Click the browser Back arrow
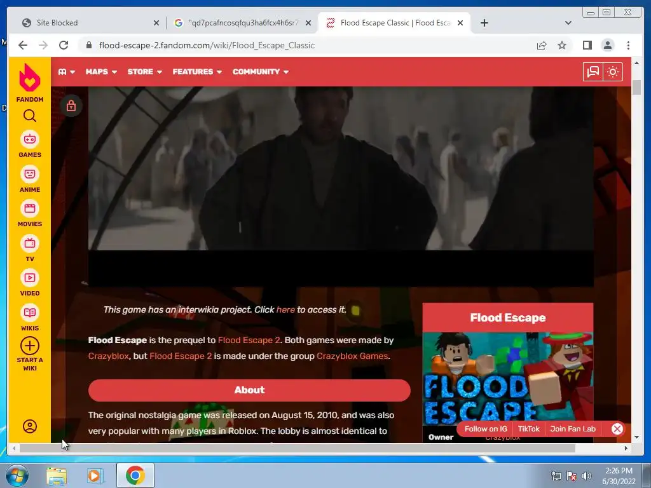This screenshot has width=651, height=488. [x=23, y=45]
